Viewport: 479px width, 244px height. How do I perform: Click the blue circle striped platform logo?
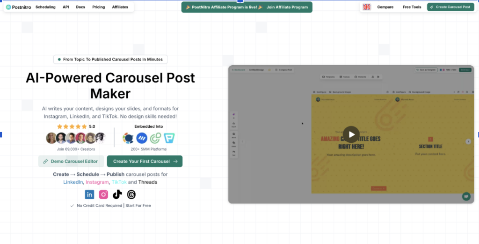(x=142, y=138)
